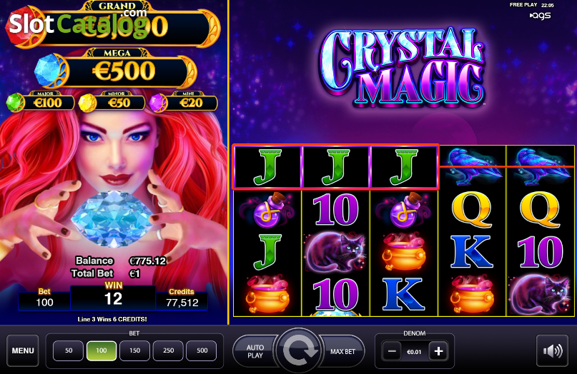
Task: Increase denomination with plus button
Action: [x=438, y=352]
